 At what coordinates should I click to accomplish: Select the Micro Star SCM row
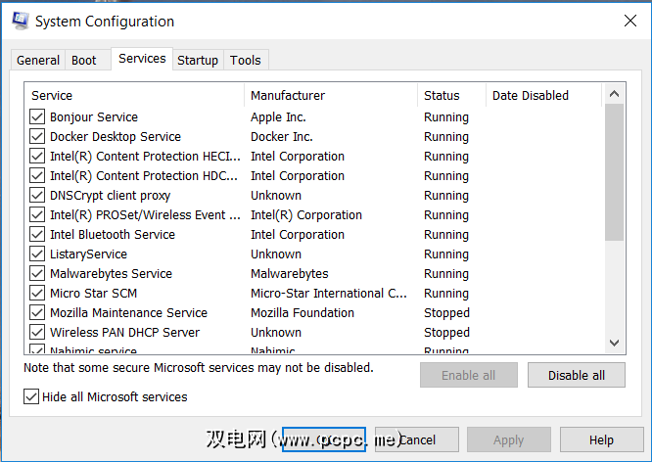pos(94,294)
